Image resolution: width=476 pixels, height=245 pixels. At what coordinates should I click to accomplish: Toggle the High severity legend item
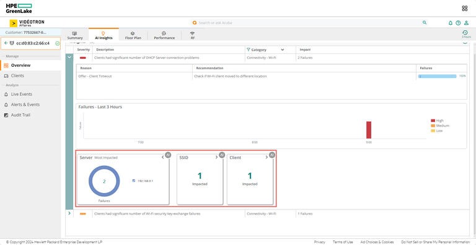437,121
